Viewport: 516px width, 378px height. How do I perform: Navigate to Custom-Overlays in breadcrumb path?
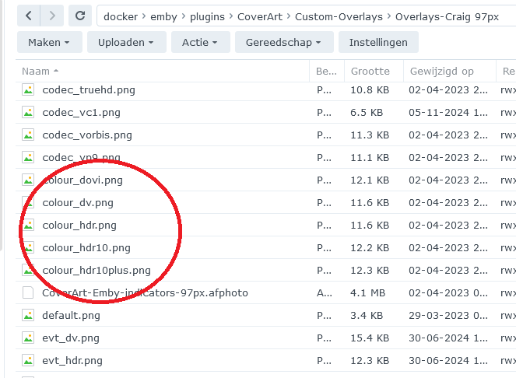(x=339, y=16)
